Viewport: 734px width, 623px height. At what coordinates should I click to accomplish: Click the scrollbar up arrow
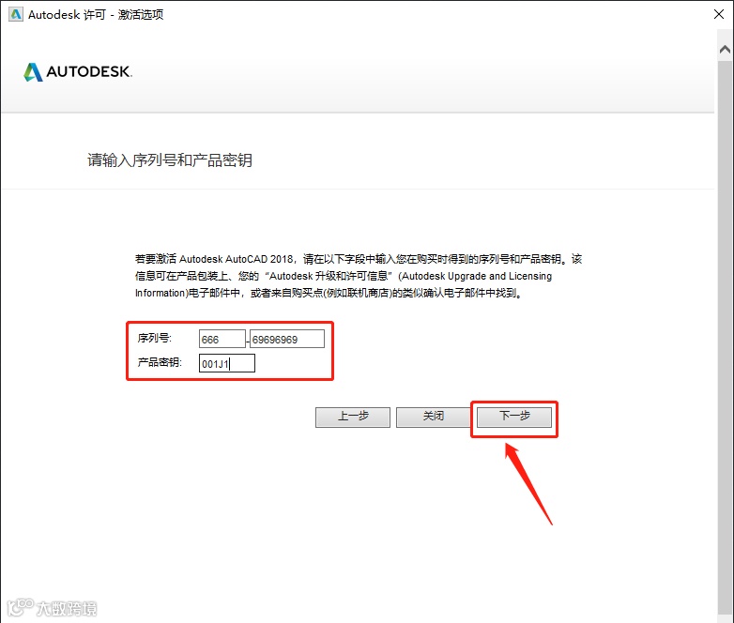pos(725,49)
